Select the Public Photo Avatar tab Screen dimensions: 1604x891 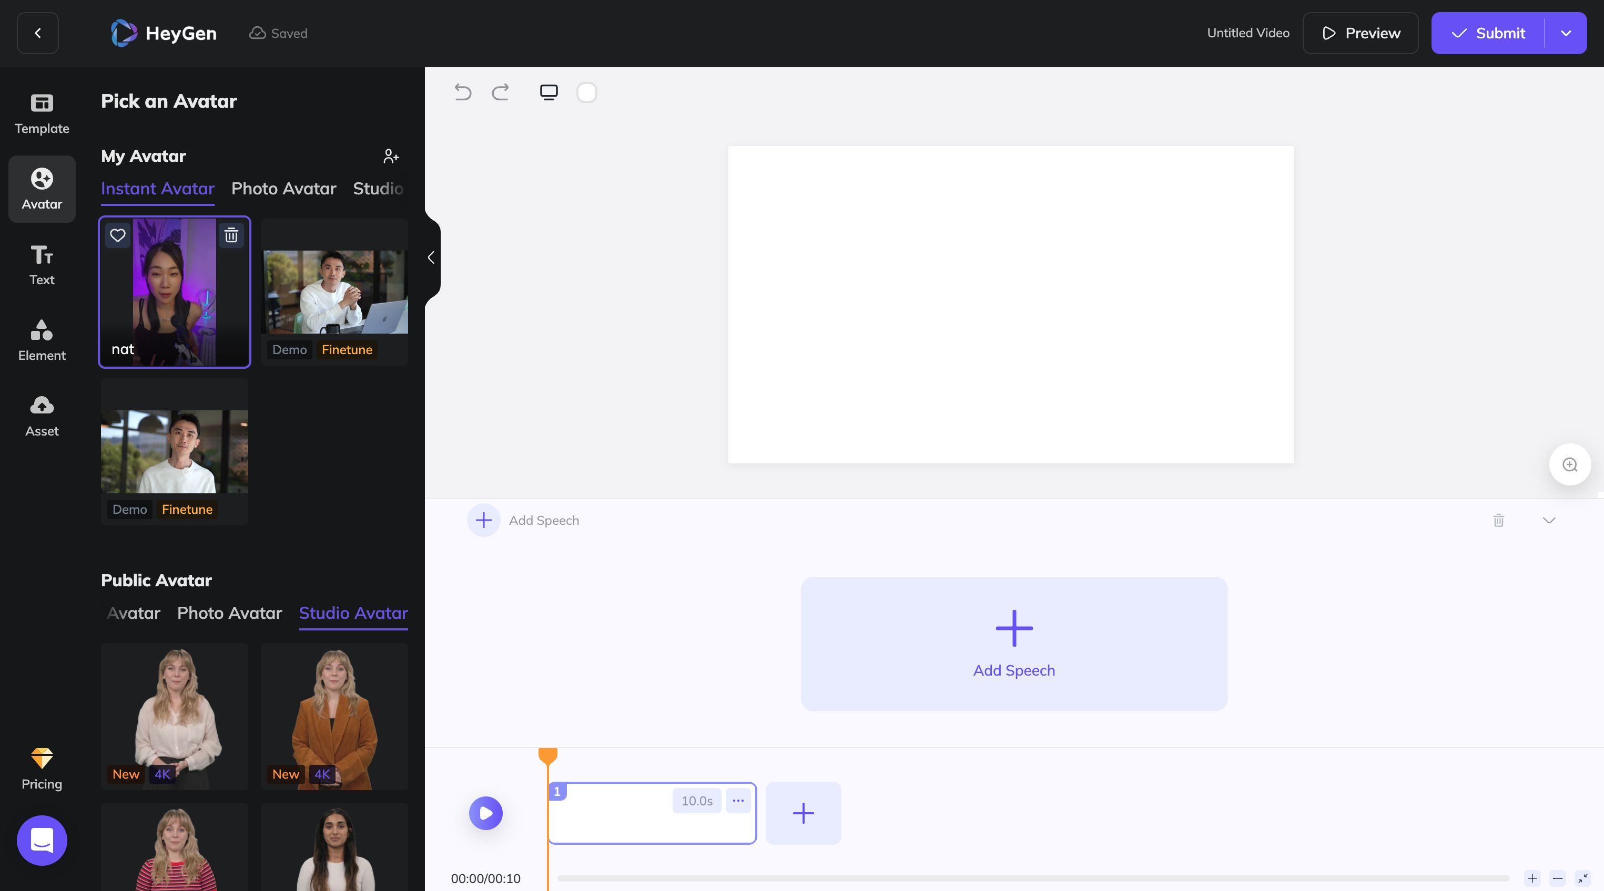pos(230,613)
